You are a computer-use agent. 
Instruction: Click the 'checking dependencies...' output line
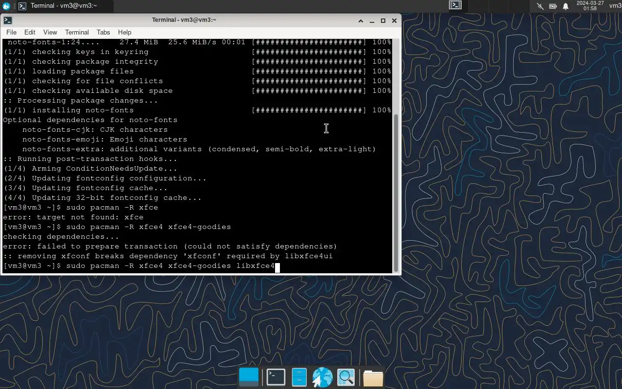[61, 237]
